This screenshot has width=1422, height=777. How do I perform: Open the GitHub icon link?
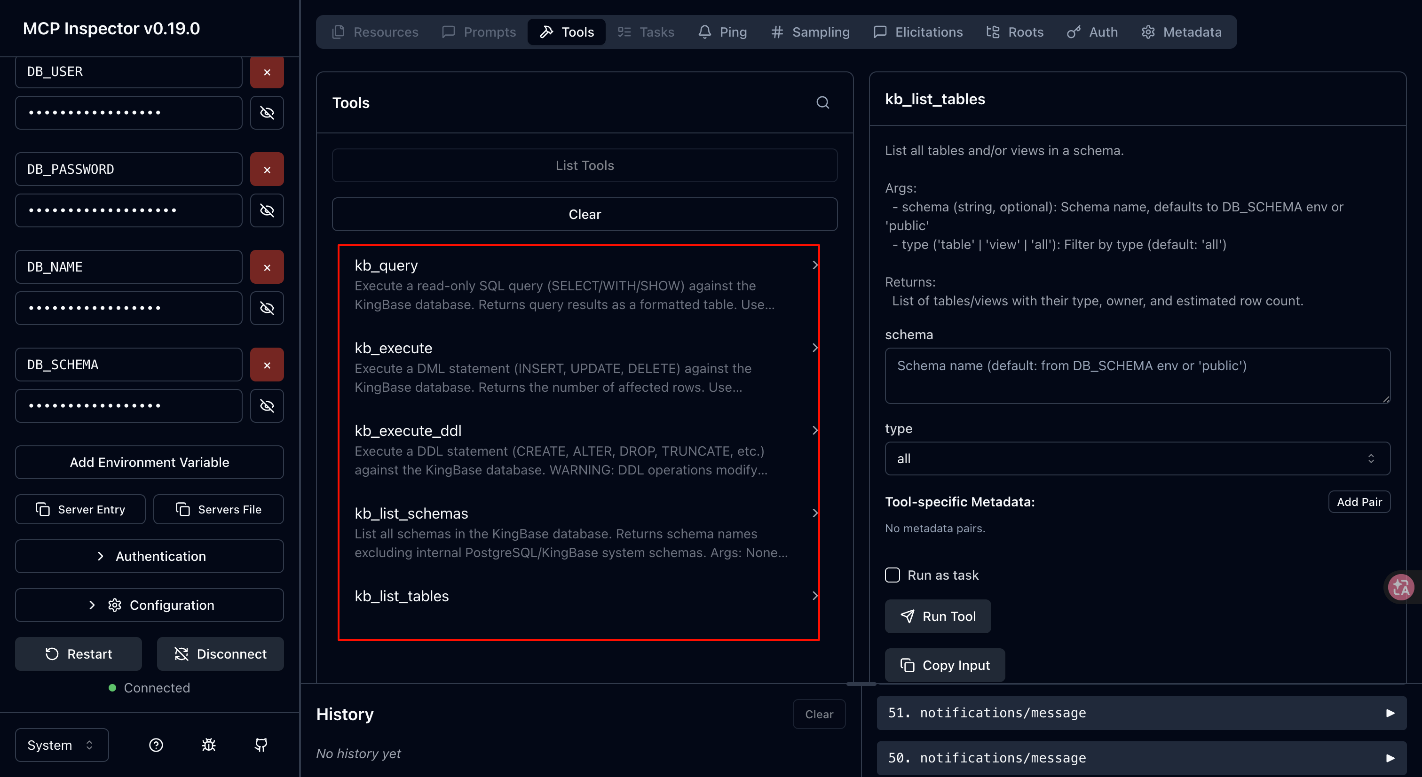click(261, 745)
